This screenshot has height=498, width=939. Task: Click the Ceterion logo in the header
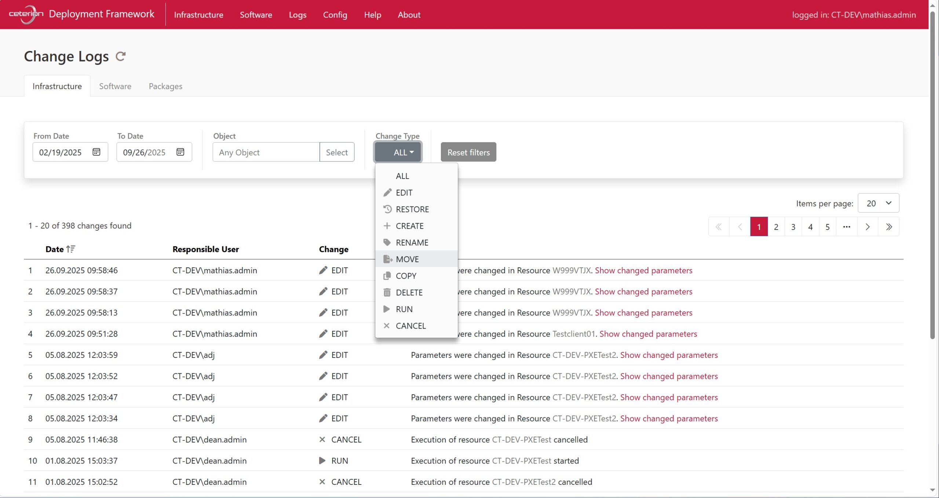[26, 14]
